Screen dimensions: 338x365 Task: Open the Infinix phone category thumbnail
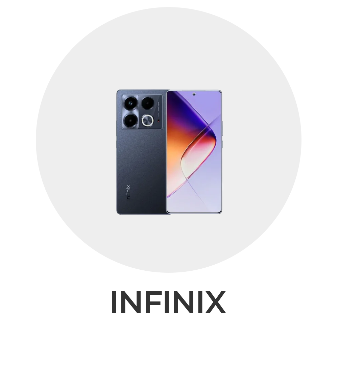169,152
